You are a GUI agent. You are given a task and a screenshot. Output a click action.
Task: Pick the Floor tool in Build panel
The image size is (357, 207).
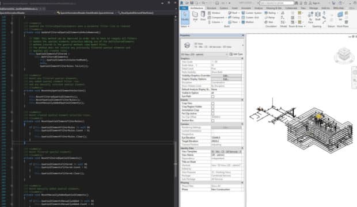[233, 22]
